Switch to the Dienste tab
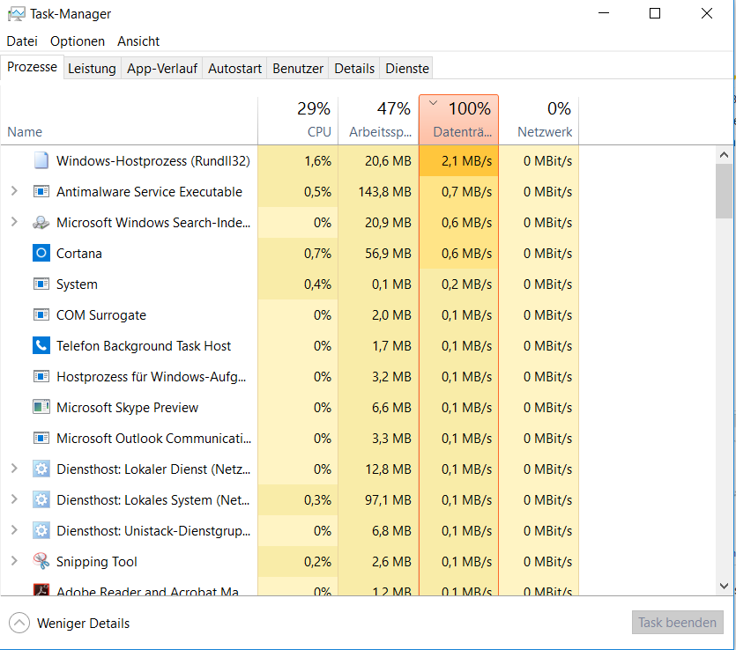Screen dimensions: 736x650 [407, 69]
